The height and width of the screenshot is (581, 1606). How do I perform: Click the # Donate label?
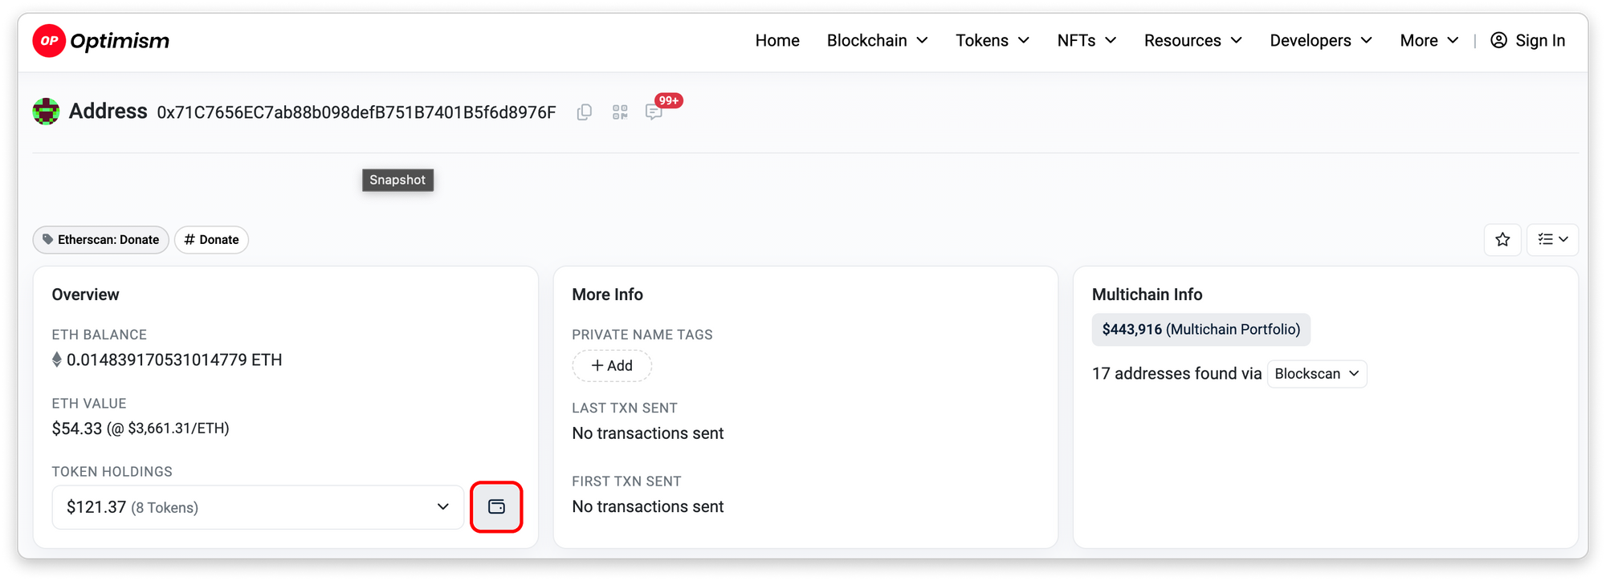click(211, 240)
